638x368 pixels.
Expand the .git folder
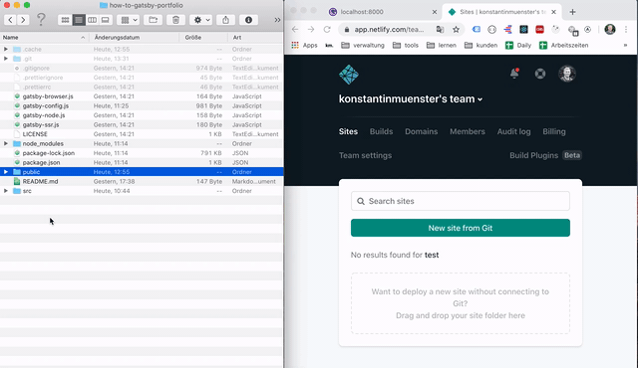[6, 59]
